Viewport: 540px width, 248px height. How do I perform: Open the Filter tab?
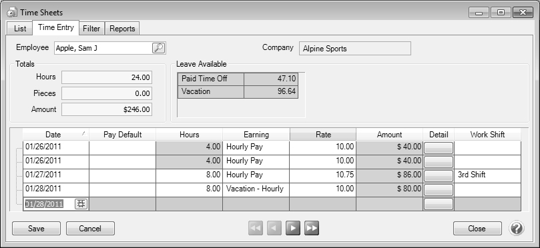(91, 29)
